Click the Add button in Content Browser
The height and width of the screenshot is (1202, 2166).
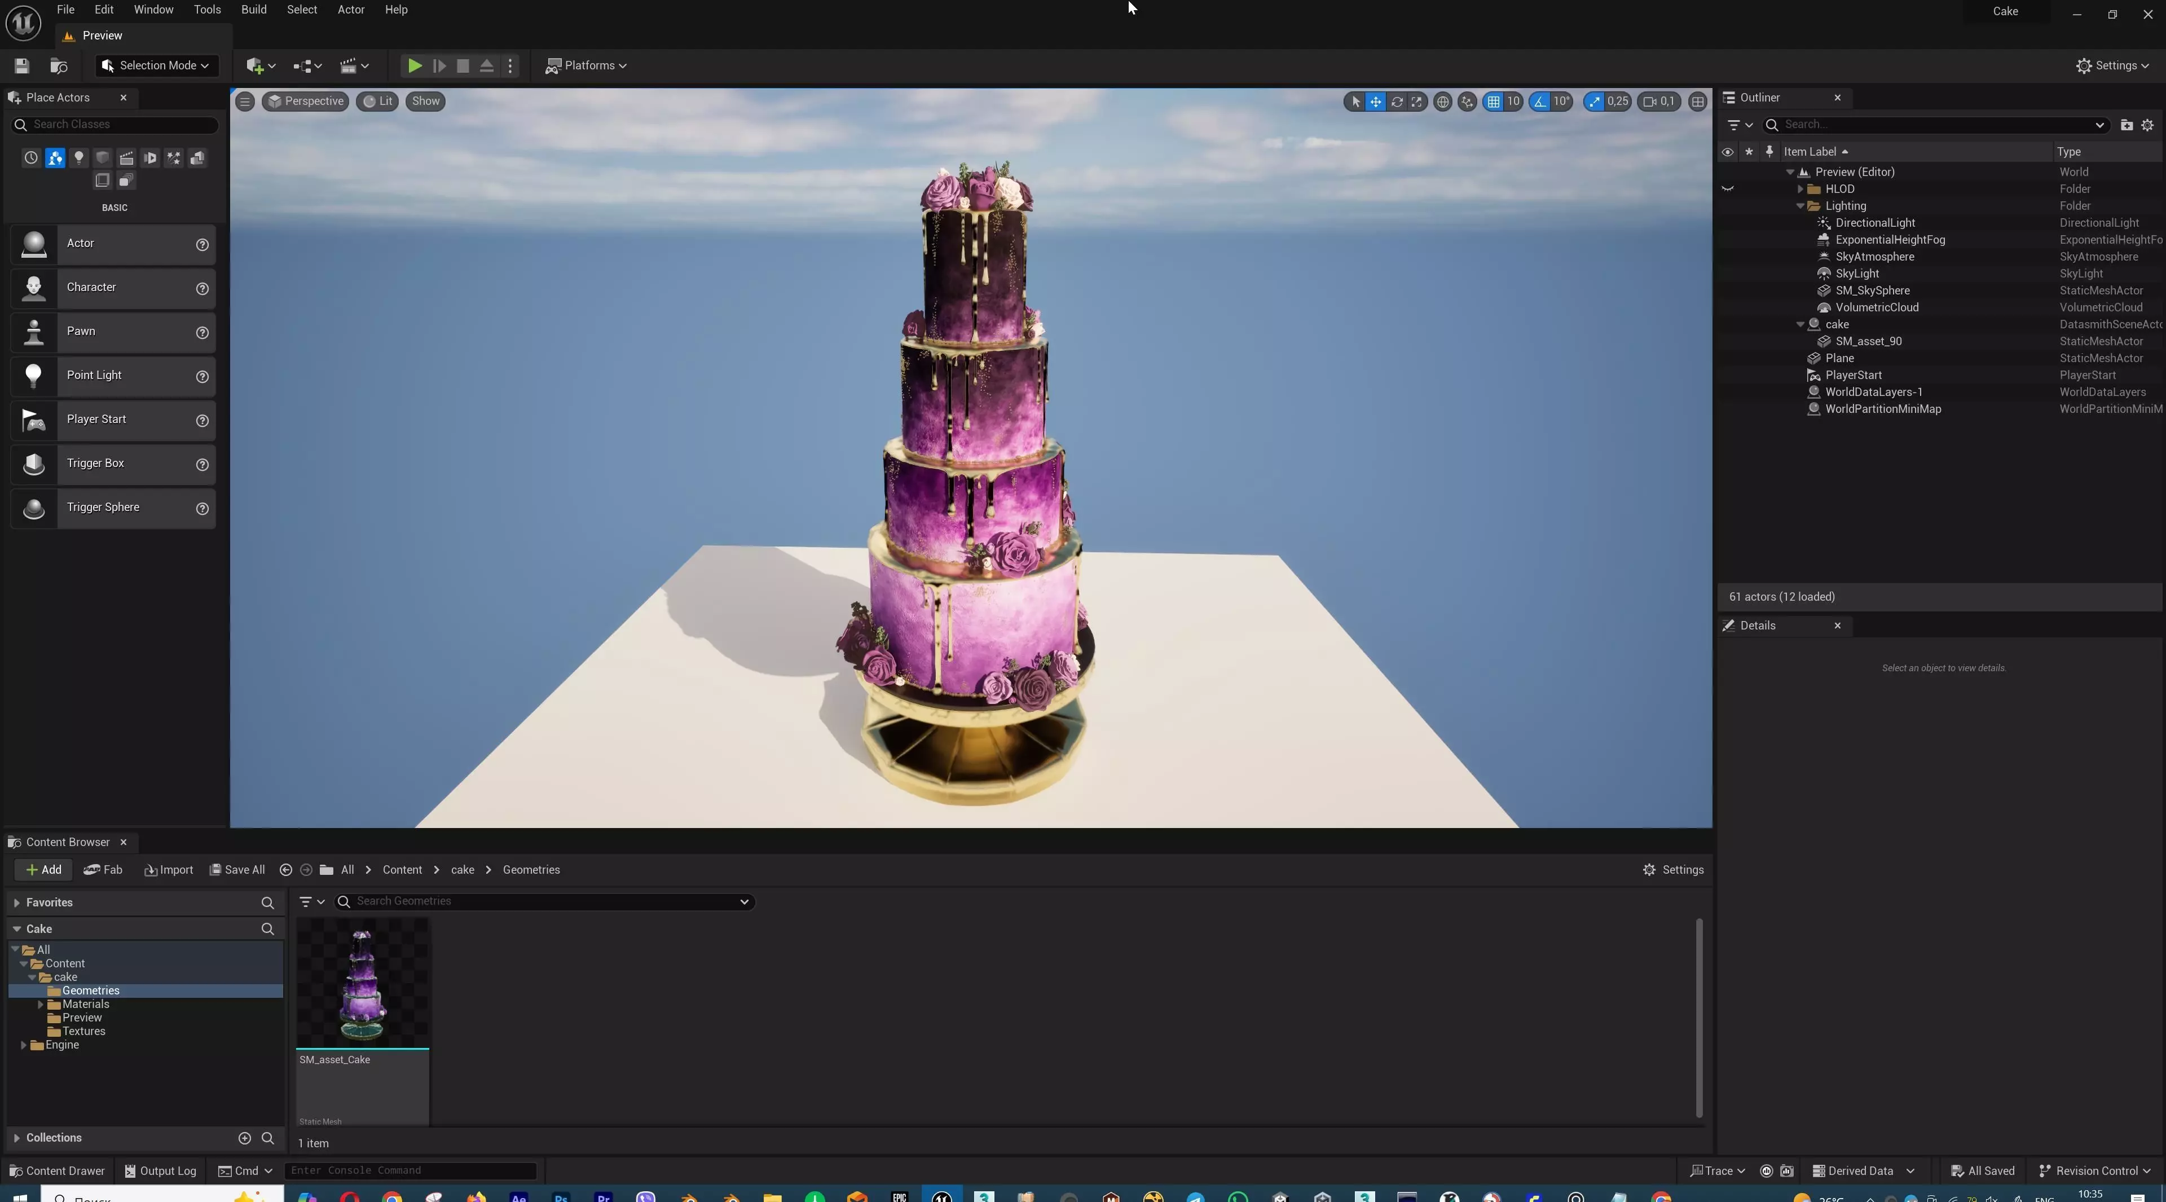coord(44,870)
